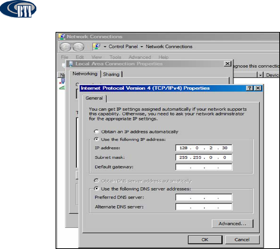280x249 pixels.
Task: Click the Local Area Connection Properties title icon
Action: point(71,64)
